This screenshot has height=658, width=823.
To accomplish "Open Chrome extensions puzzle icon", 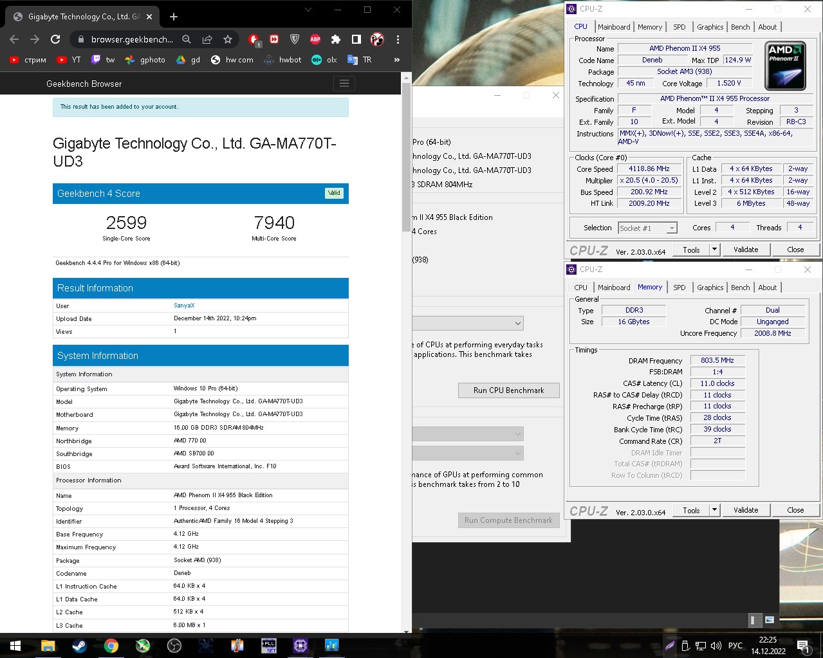I will coord(336,39).
